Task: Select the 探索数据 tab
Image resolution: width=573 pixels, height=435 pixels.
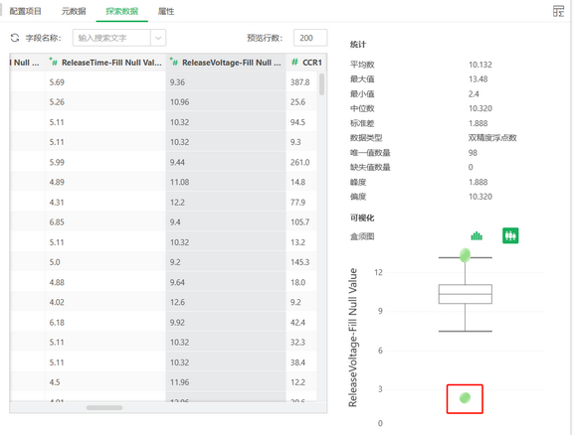Action: pyautogui.click(x=122, y=11)
